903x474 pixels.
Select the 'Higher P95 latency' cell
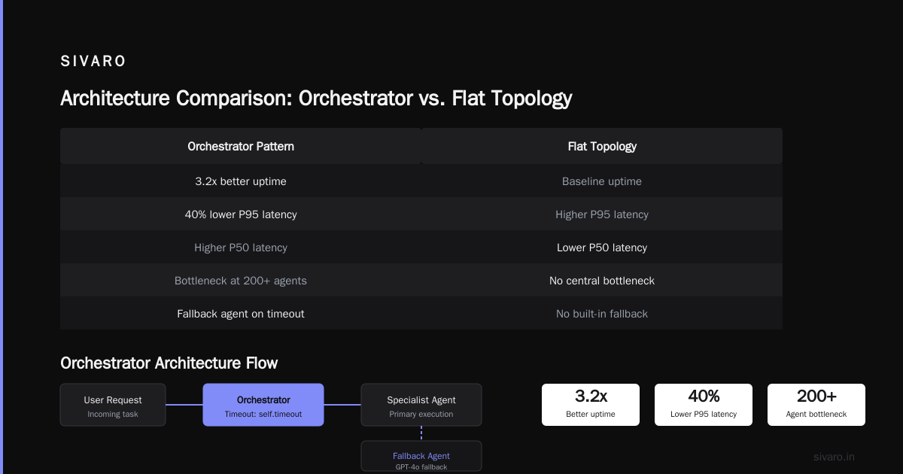click(602, 214)
